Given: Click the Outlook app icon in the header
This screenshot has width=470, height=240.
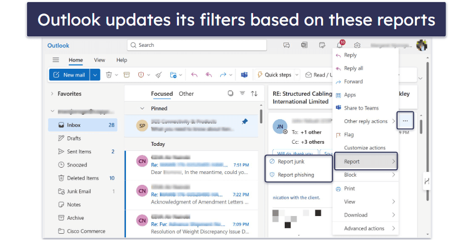Looking at the screenshot, I should [304, 45].
